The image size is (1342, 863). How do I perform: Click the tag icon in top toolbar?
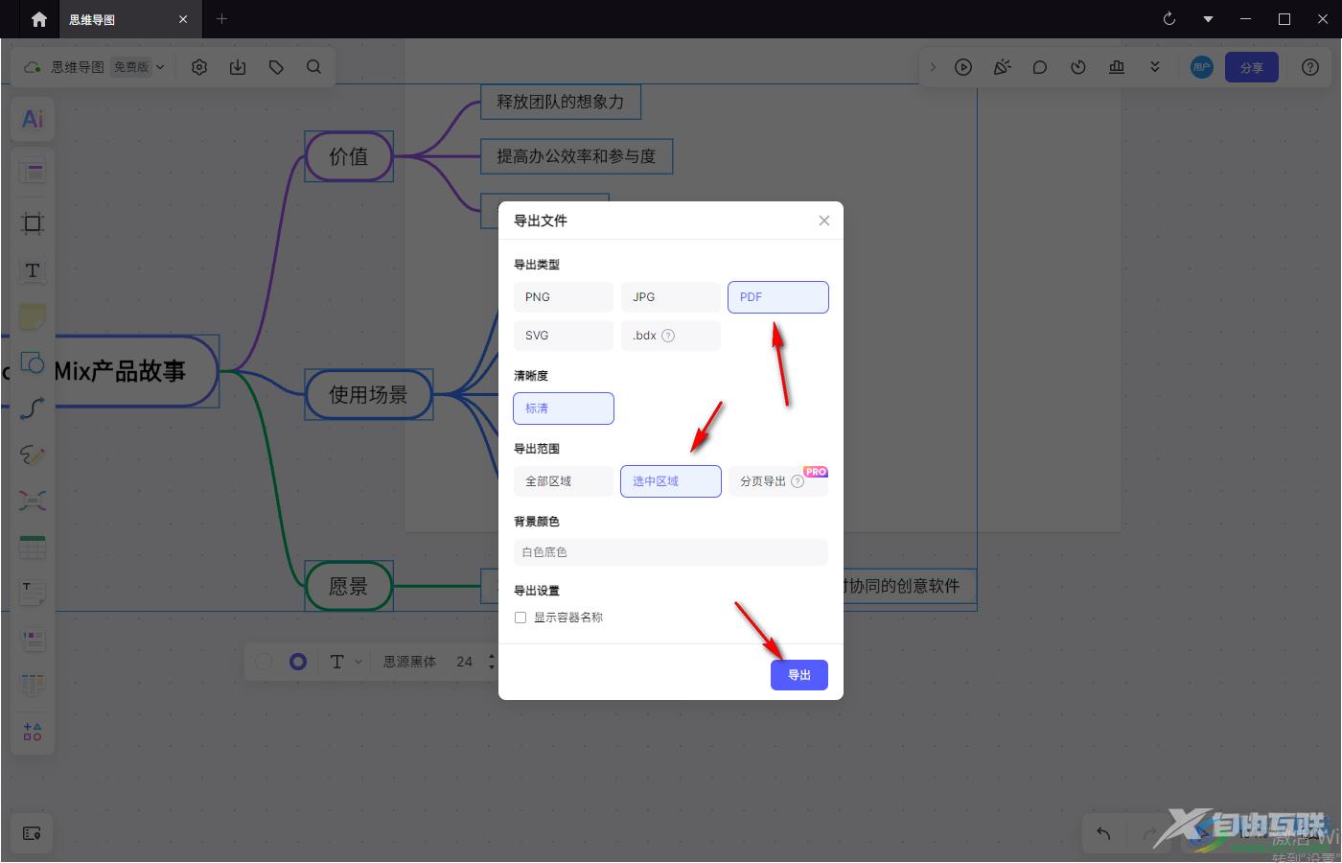tap(276, 67)
